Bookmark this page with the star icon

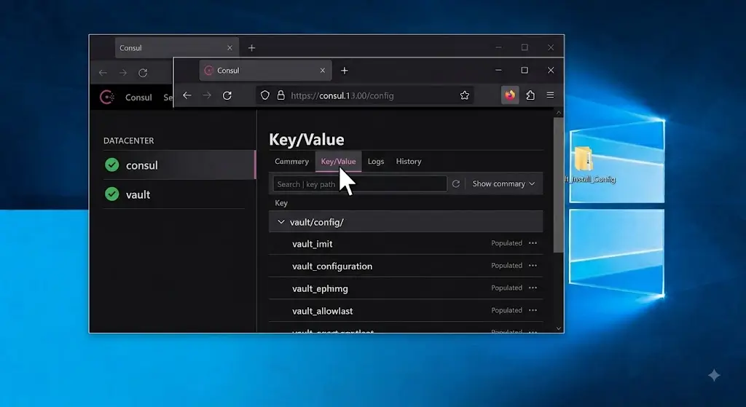[465, 95]
